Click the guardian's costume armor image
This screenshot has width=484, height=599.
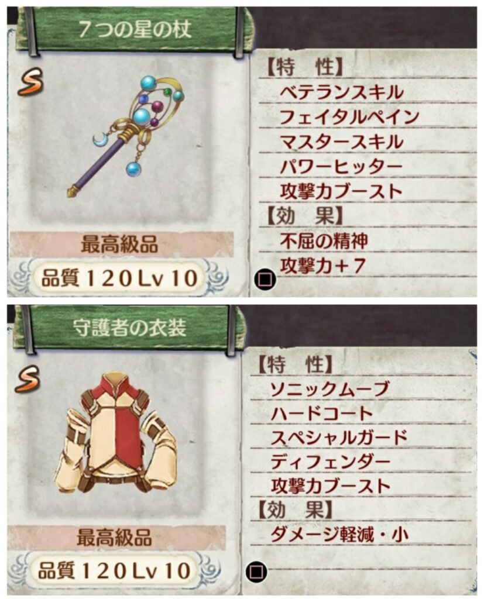point(116,432)
